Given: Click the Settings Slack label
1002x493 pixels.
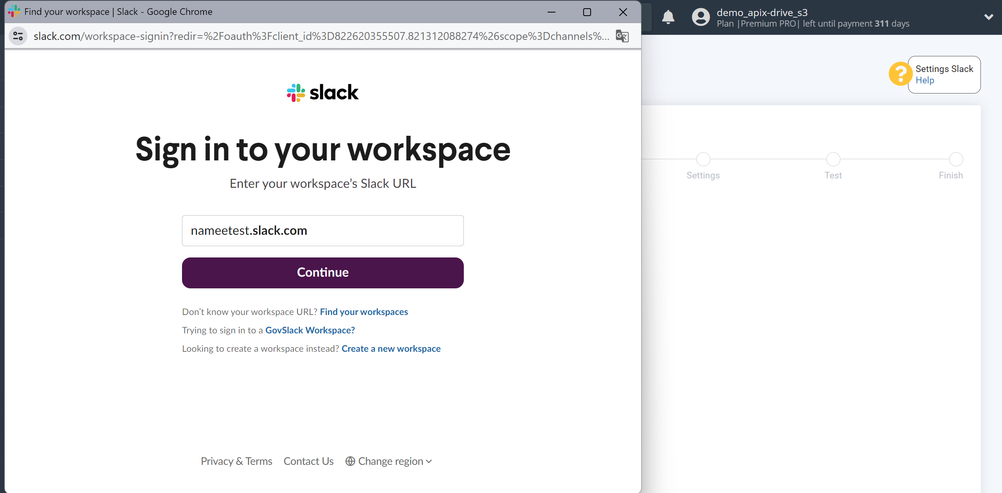Looking at the screenshot, I should click(944, 68).
